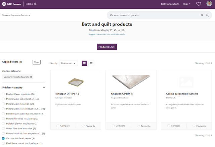Viewport: 215px width, 147px height.
Task: Favourite the Kingspan OPTIM-R E product
Action: (x=88, y=126)
